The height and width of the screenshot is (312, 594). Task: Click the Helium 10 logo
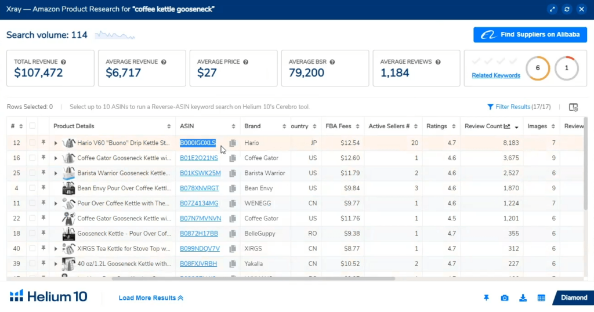[x=49, y=296]
